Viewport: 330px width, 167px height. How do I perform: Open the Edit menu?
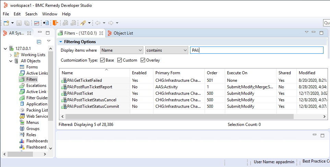(x=17, y=14)
